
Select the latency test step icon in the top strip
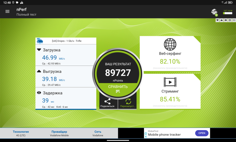pos(226,20)
